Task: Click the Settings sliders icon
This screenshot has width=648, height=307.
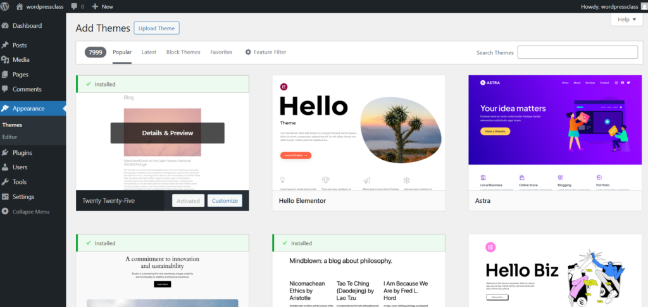Action: (5, 197)
